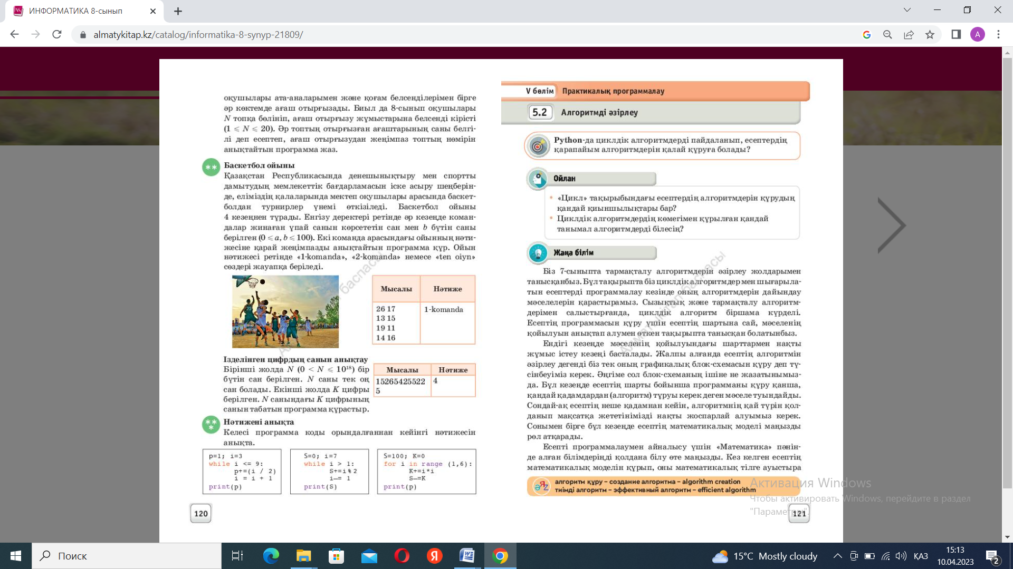Close the ИНФОРМАТИКА 8-сынып tab
Viewport: 1013px width, 569px height.
(x=153, y=11)
